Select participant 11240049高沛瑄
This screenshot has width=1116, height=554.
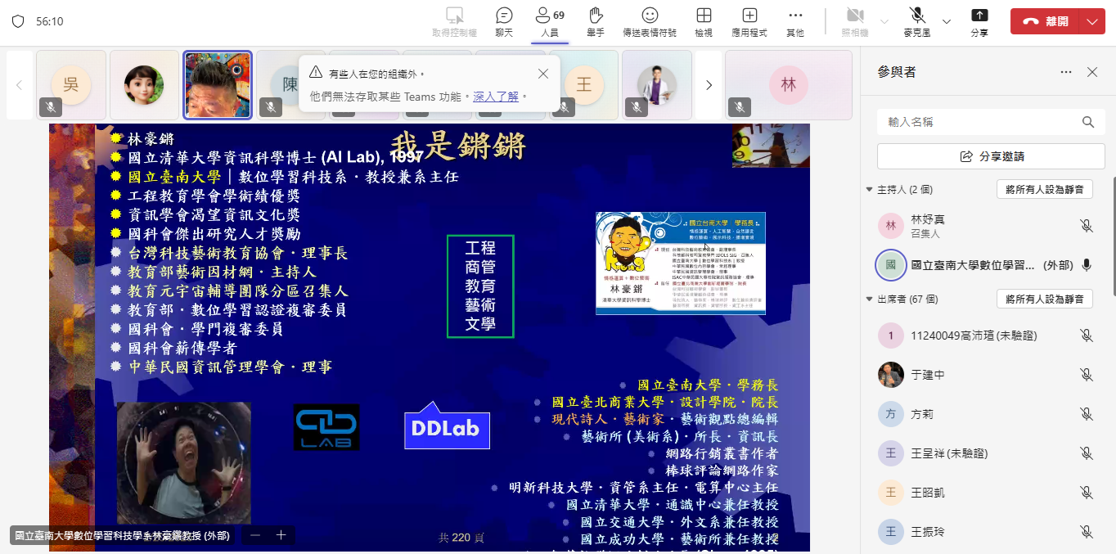click(x=988, y=335)
